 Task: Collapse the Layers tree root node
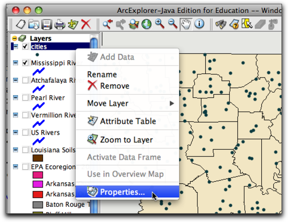tap(15, 38)
